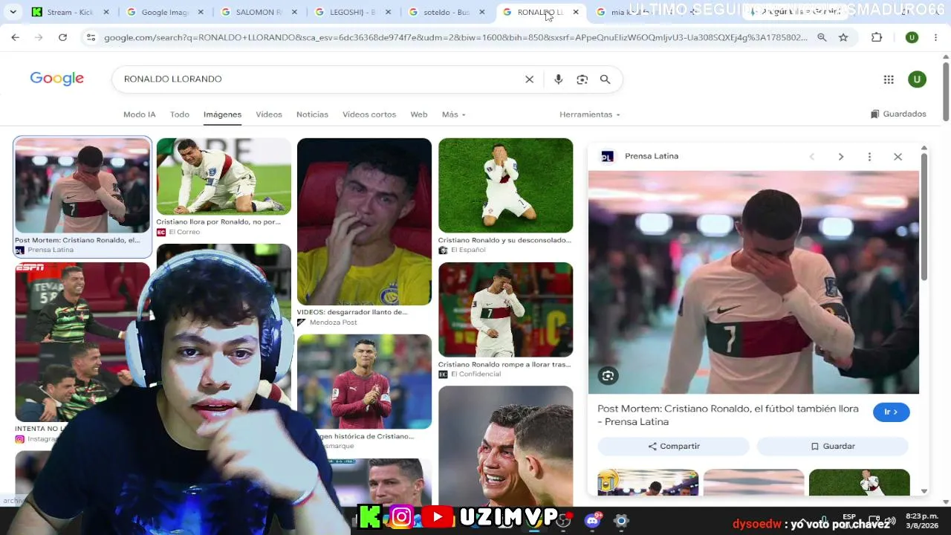Screen dimensions: 951x535
Task: Open the volume control in system tray
Action: point(890,520)
